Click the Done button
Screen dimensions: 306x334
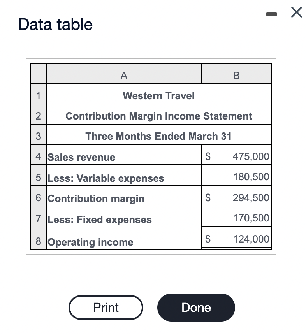(x=196, y=308)
